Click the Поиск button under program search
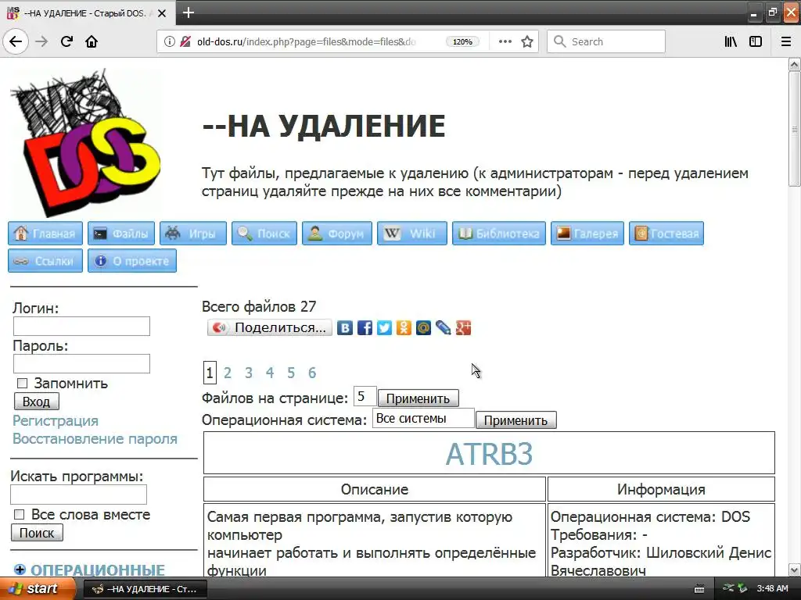Screen dimensions: 801x600 click(x=37, y=533)
